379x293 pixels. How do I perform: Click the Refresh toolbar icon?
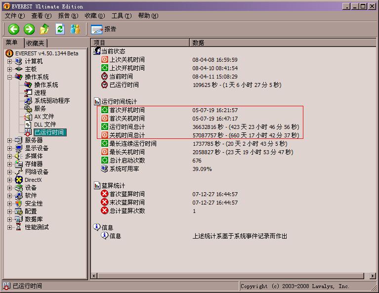click(x=60, y=29)
